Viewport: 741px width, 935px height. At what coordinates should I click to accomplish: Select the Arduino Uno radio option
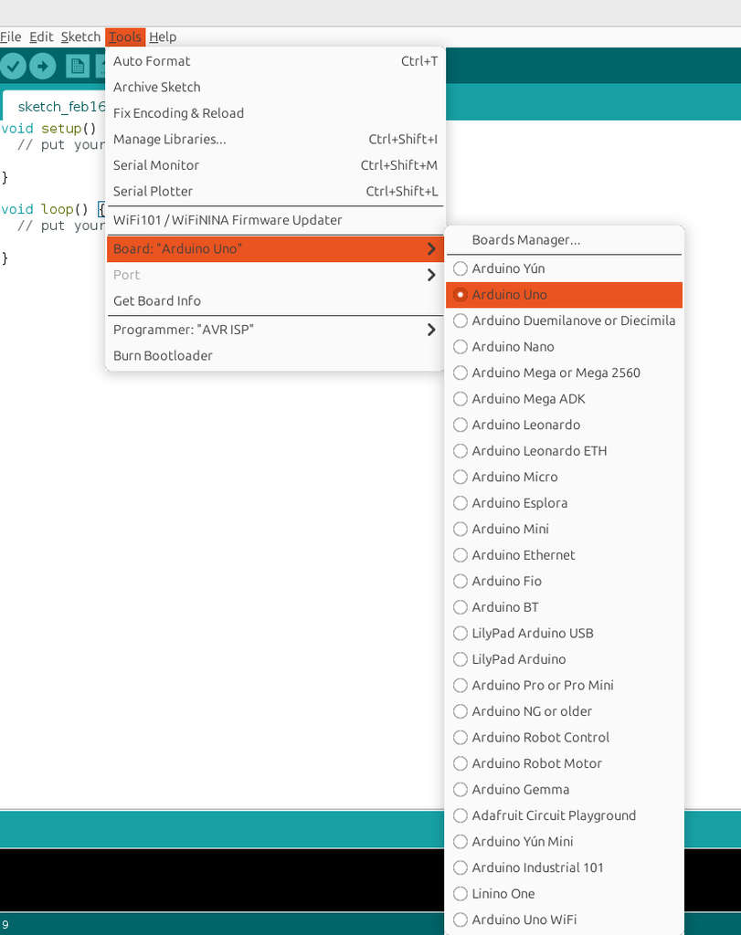[x=564, y=295]
